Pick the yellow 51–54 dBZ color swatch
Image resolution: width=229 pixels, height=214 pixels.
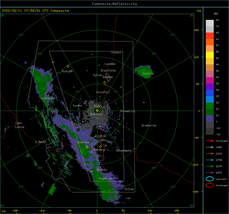click(210, 55)
